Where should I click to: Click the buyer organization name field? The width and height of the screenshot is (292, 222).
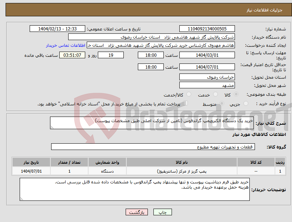tap(152, 37)
